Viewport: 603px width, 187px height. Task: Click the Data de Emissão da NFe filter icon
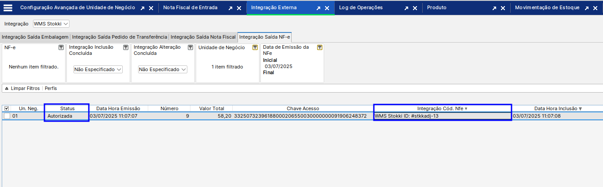pyautogui.click(x=320, y=47)
